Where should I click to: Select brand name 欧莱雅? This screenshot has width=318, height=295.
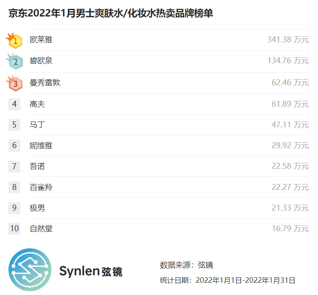coord(41,40)
